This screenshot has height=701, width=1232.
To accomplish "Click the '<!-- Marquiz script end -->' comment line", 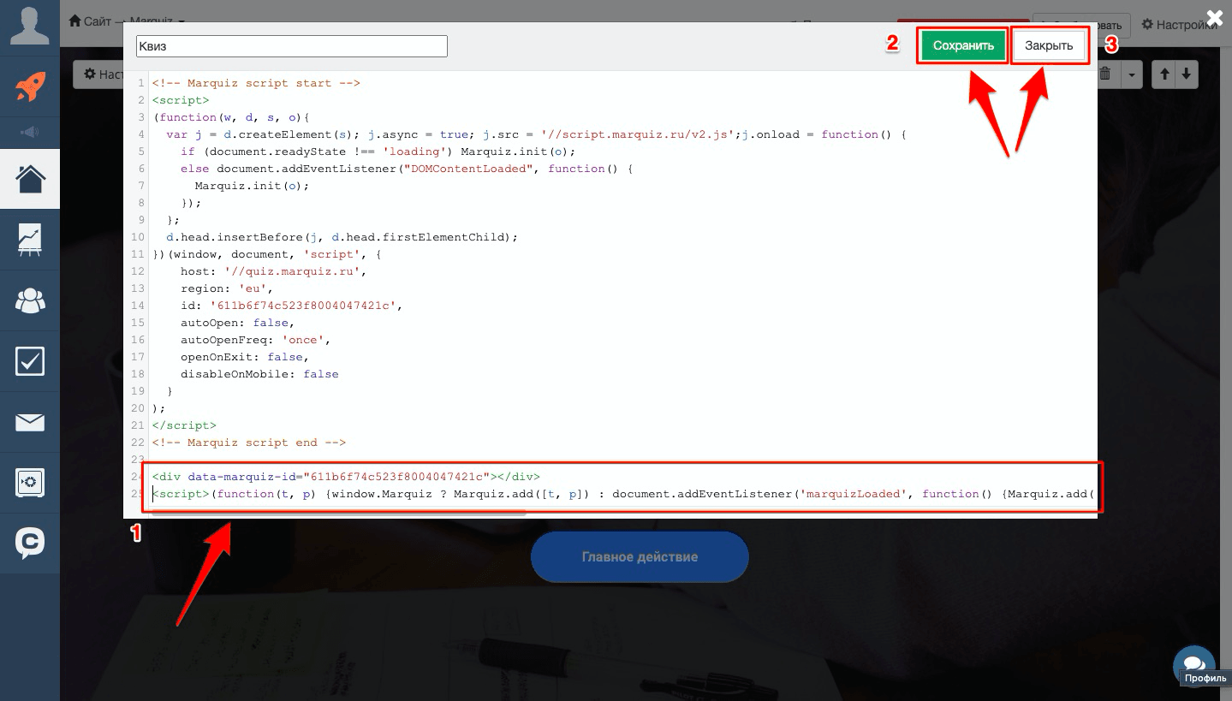I will coord(249,443).
